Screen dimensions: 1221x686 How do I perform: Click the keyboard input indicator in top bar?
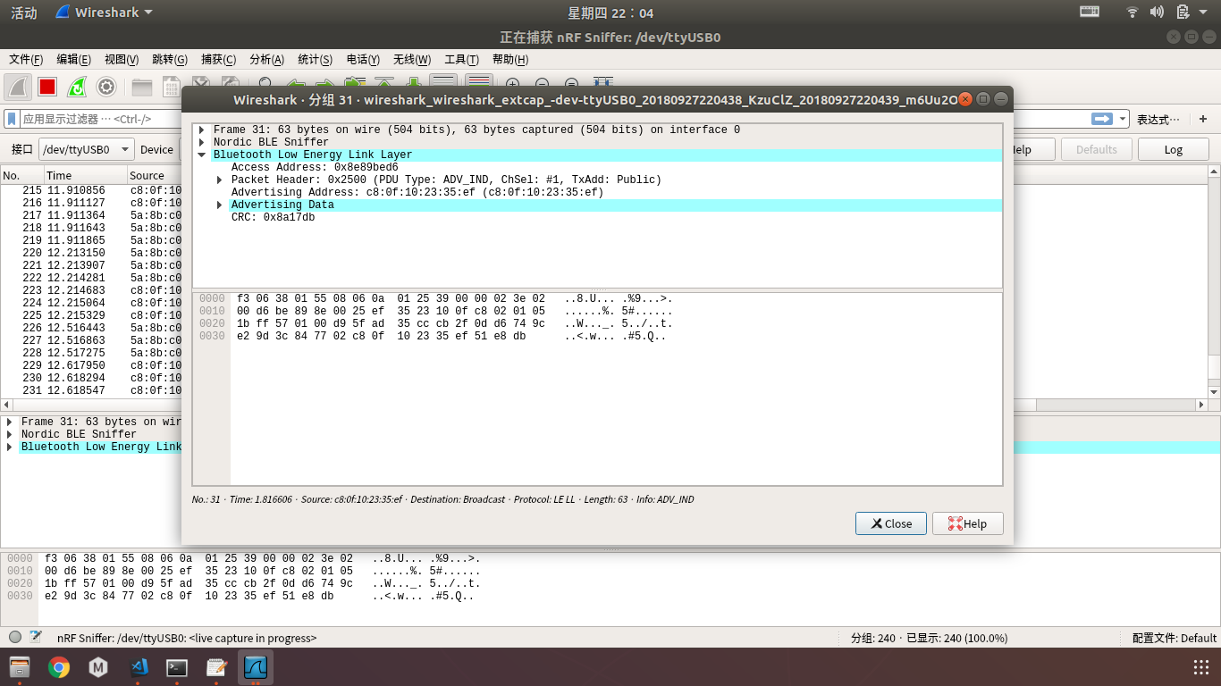point(1089,12)
